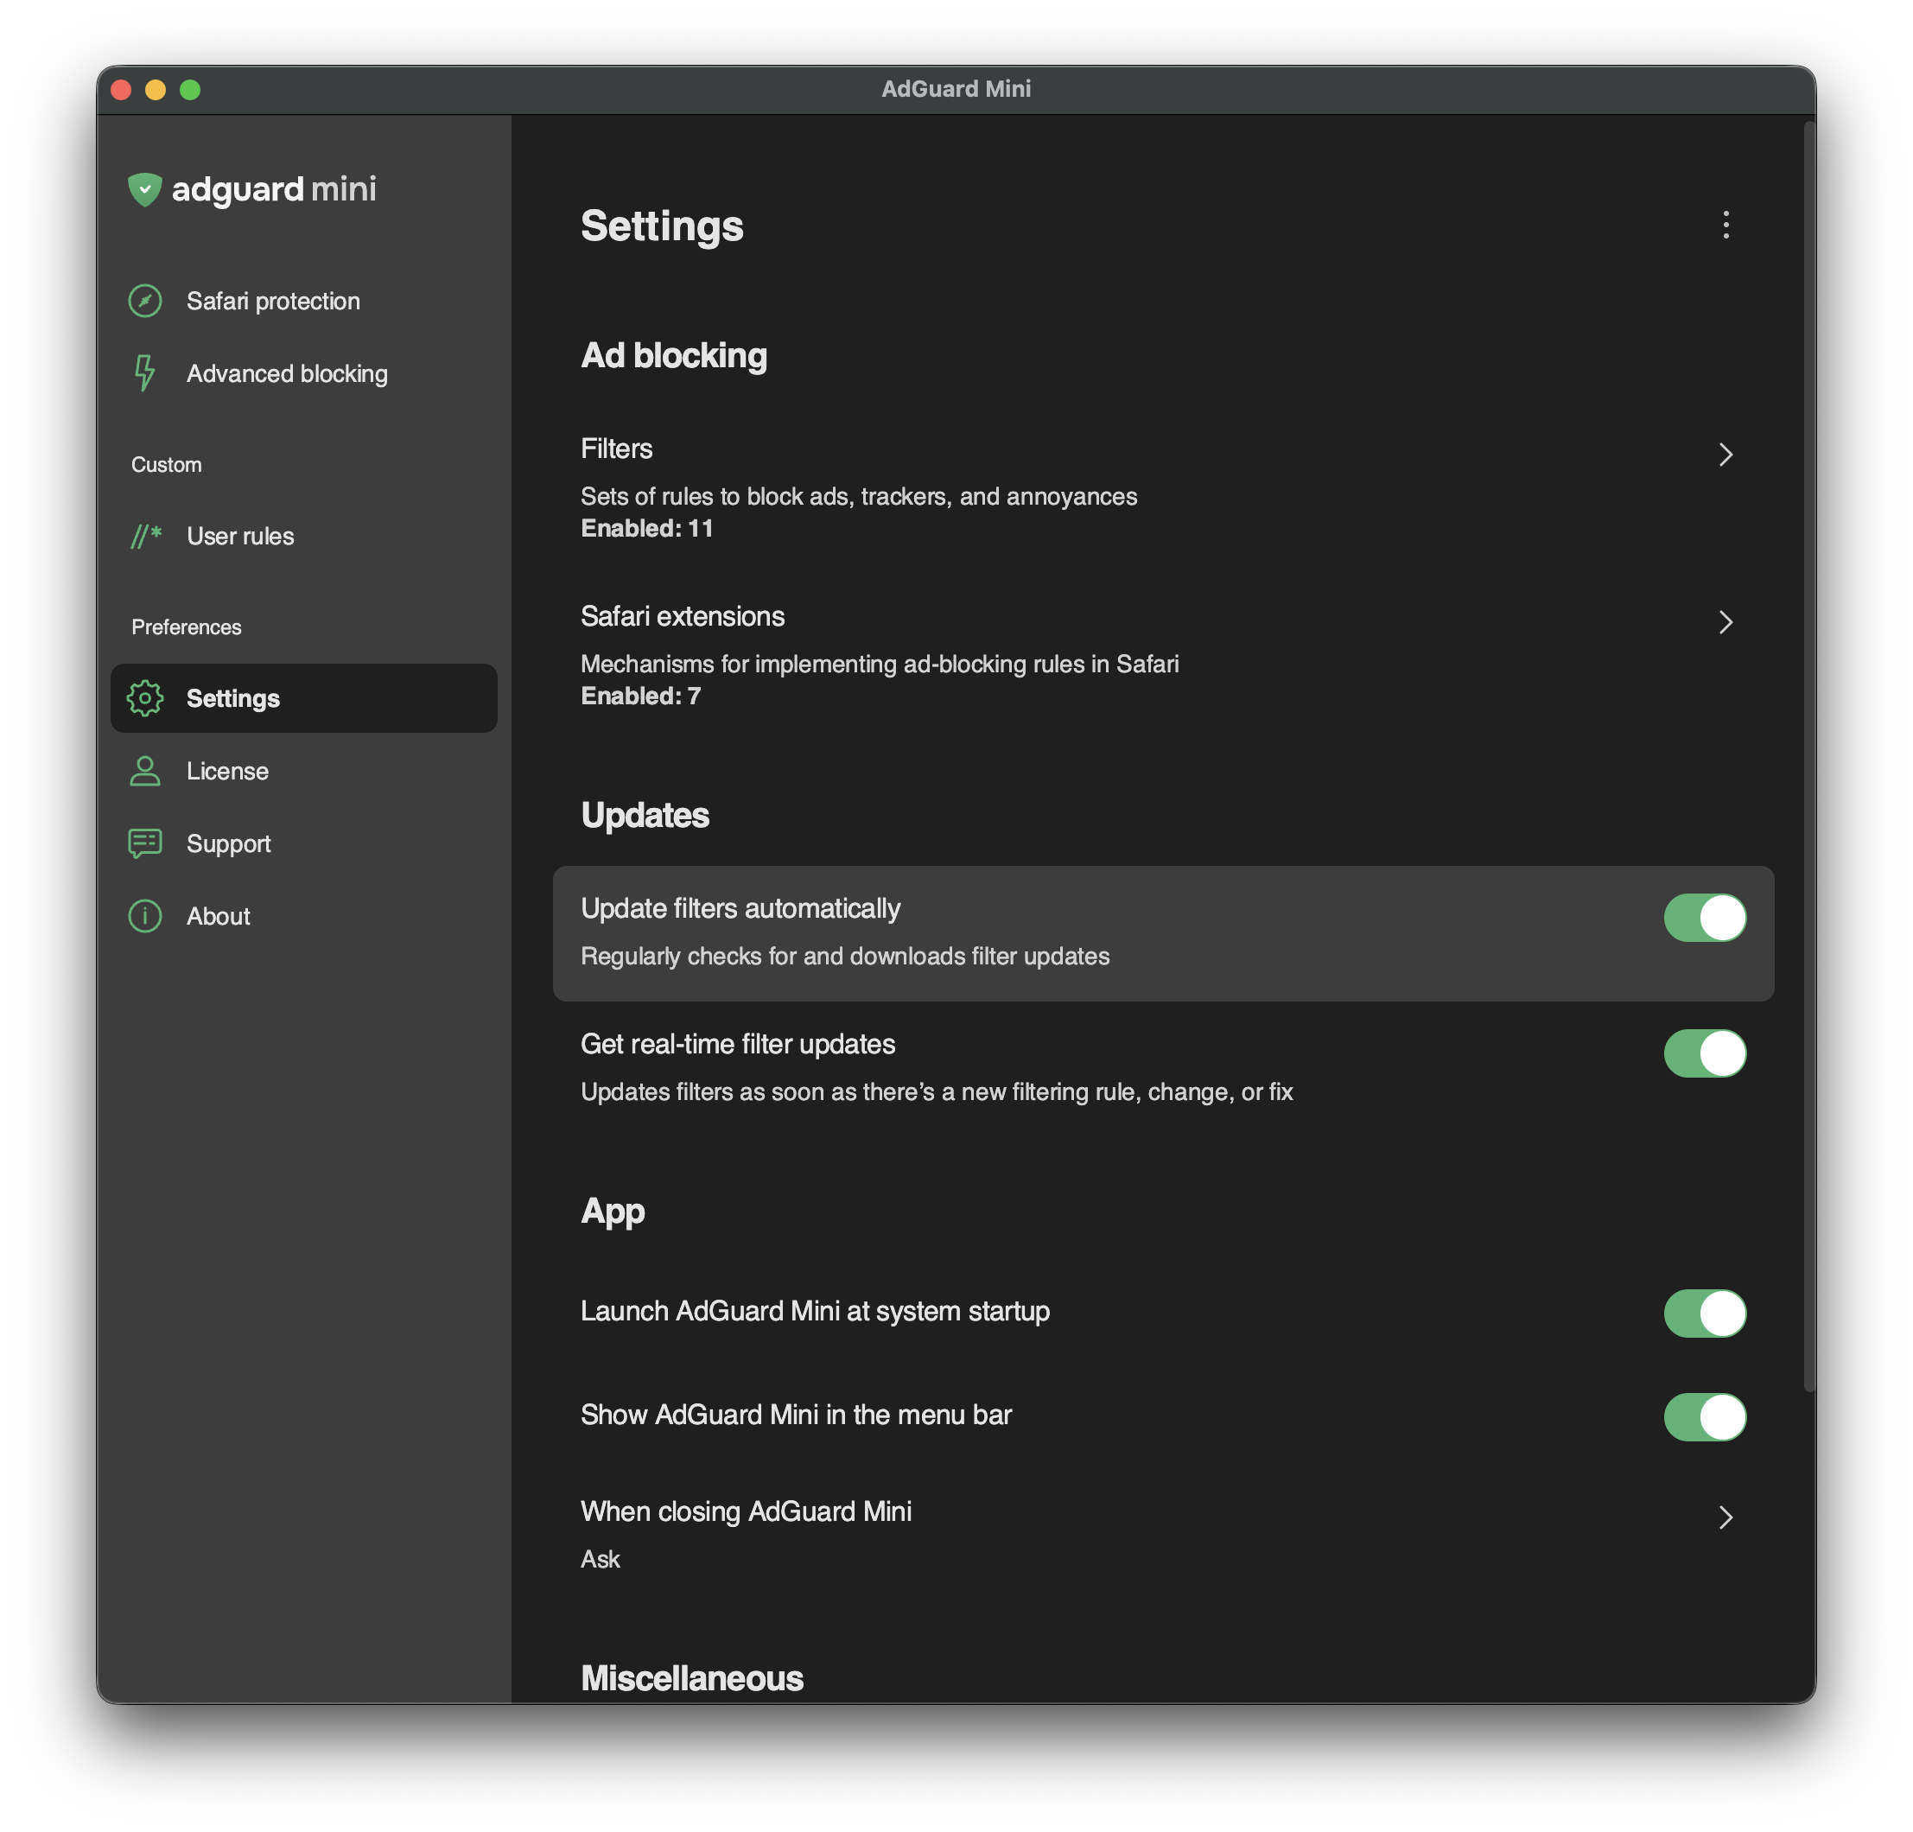Screen dimensions: 1913x1832
Task: Click the green maximize window button
Action: pyautogui.click(x=190, y=89)
